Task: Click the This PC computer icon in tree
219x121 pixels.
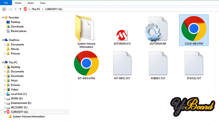Action: coord(6,62)
